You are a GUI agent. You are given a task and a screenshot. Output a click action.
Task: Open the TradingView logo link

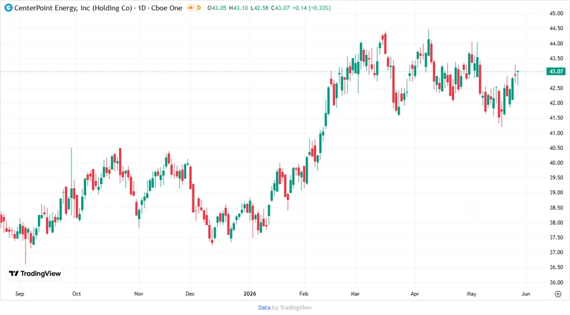tap(35, 274)
